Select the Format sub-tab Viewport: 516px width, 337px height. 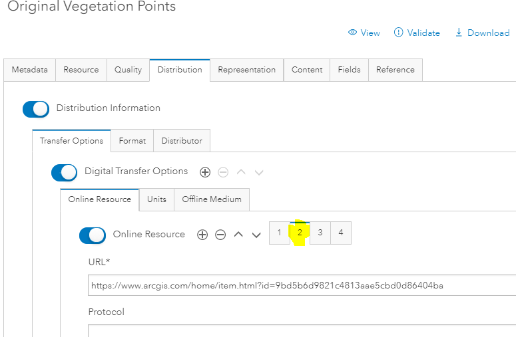tap(132, 141)
